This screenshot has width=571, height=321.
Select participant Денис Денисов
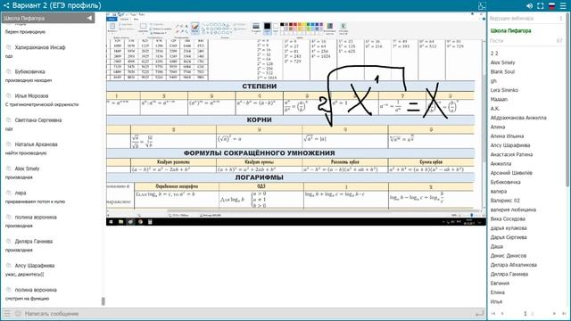tap(508, 256)
